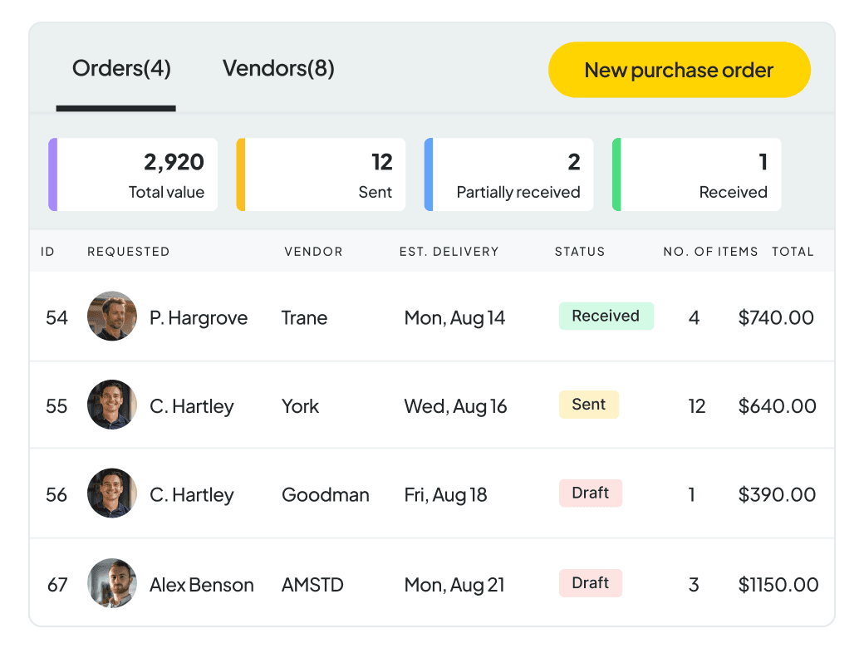The image size is (864, 648).
Task: Click C. Hartley's avatar on order 56
Action: coord(112,493)
